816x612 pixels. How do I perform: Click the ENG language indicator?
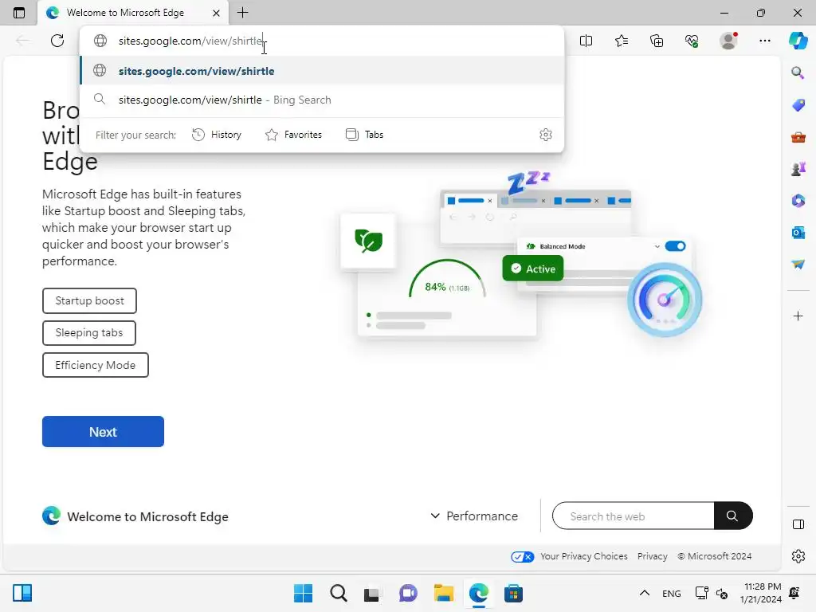671,593
